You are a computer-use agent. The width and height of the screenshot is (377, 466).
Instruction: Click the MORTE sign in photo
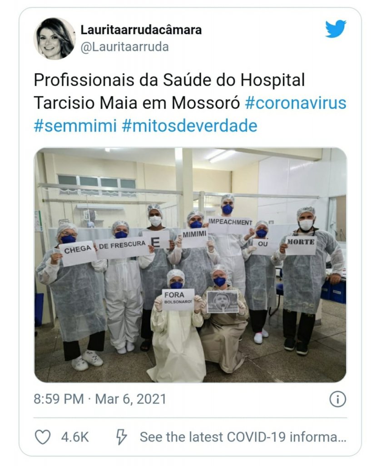(301, 245)
